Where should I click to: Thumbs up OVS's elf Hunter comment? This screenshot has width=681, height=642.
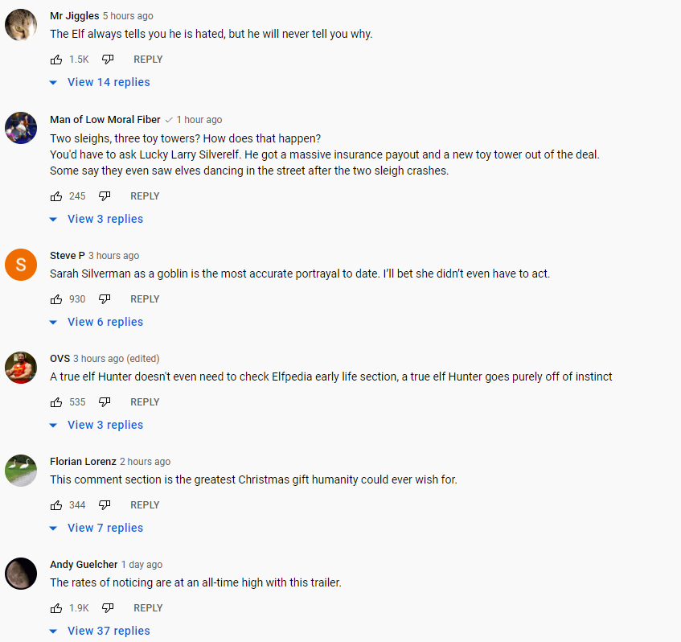coord(56,402)
